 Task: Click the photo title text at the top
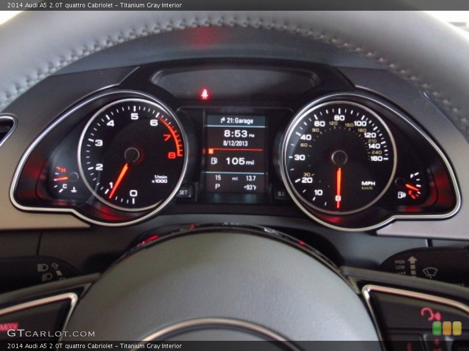click(x=94, y=5)
